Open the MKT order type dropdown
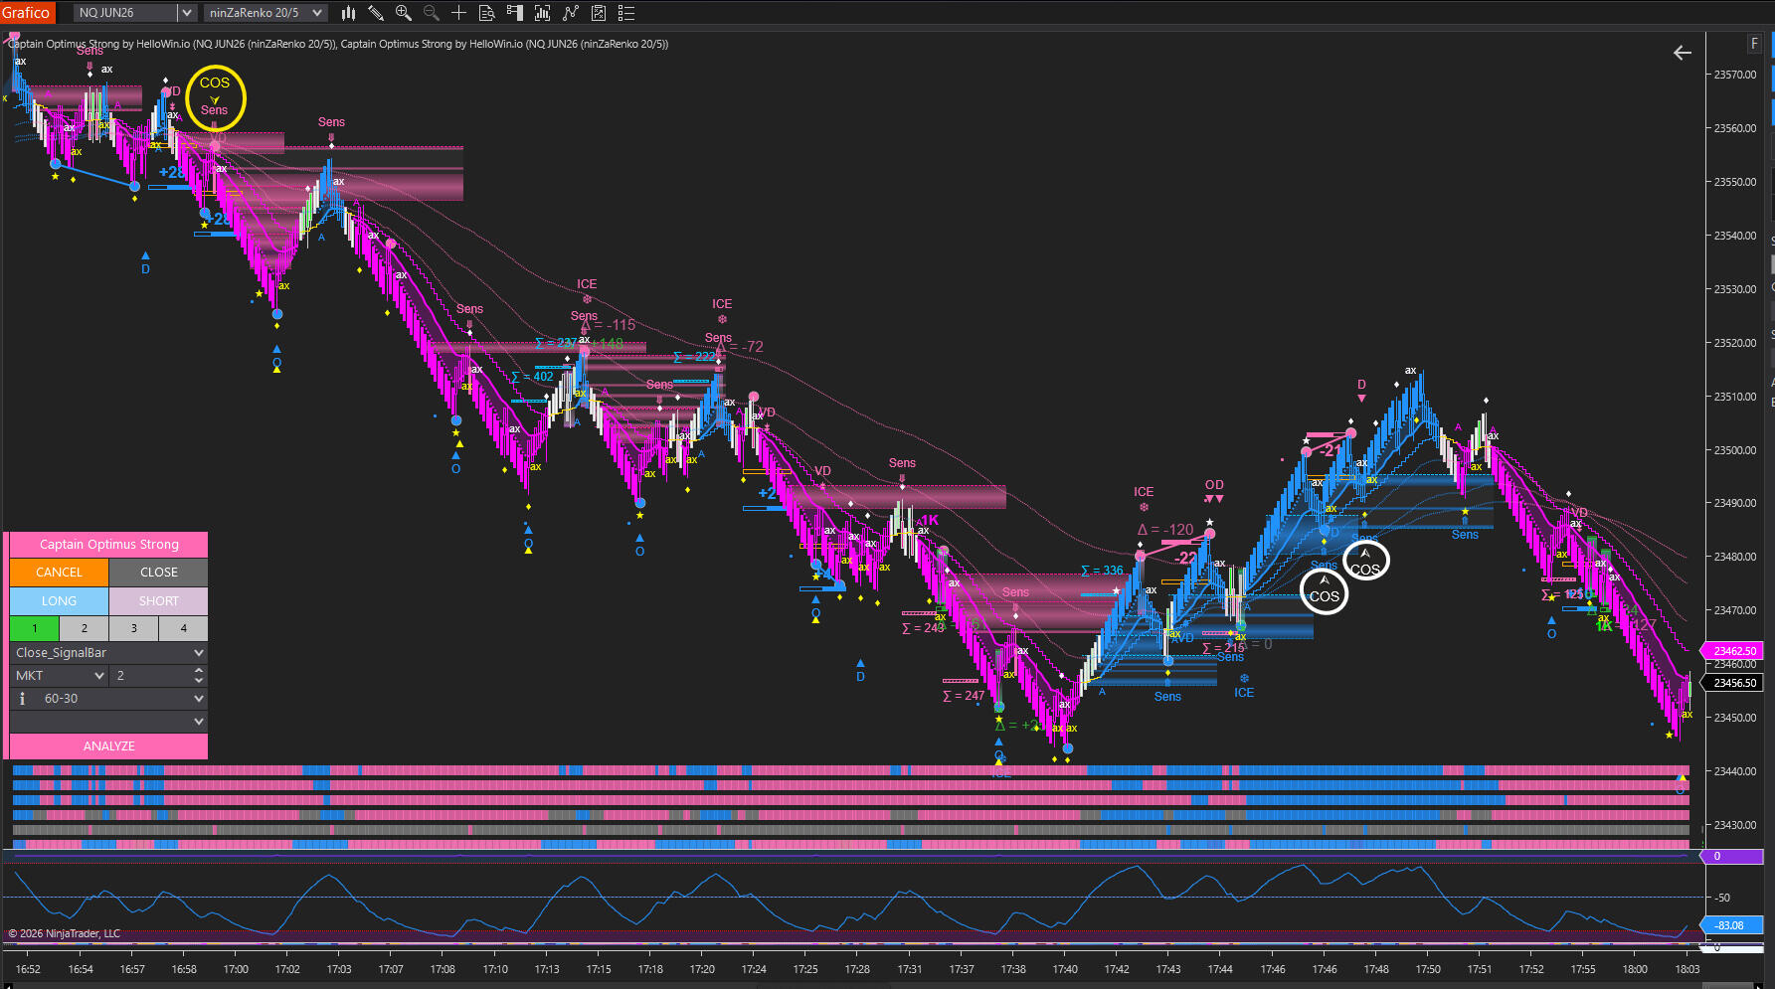This screenshot has width=1775, height=989. coord(99,676)
